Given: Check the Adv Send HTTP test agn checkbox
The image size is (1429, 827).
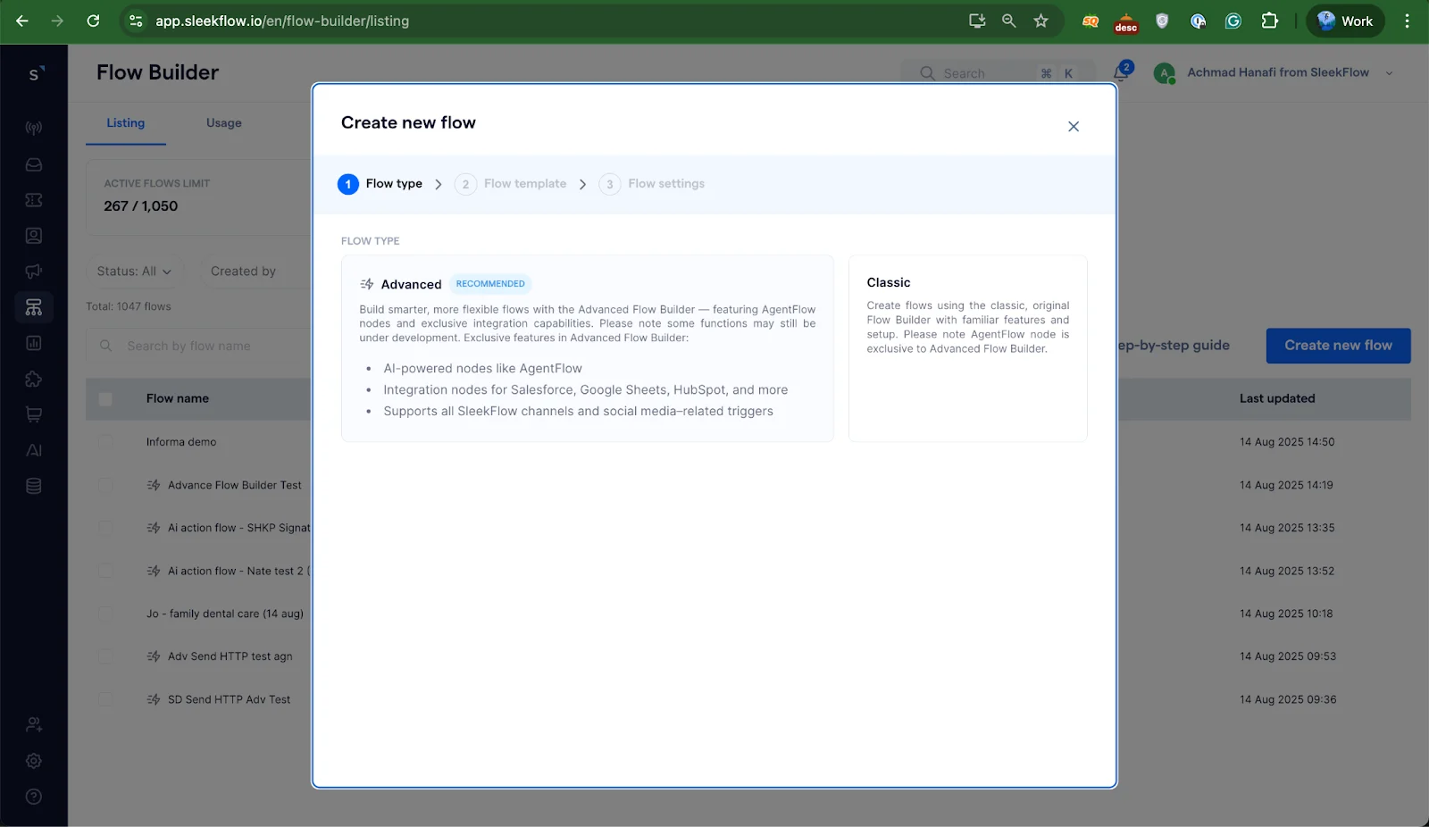Looking at the screenshot, I should [x=105, y=656].
